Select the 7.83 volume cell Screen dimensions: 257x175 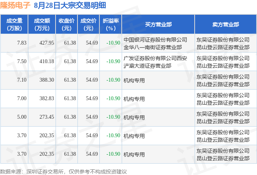coord(14,43)
